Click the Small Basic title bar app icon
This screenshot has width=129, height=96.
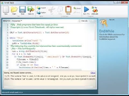click(x=2, y=3)
